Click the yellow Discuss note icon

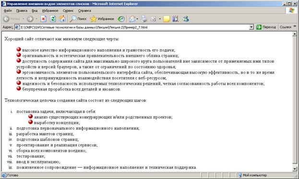[x=166, y=19]
